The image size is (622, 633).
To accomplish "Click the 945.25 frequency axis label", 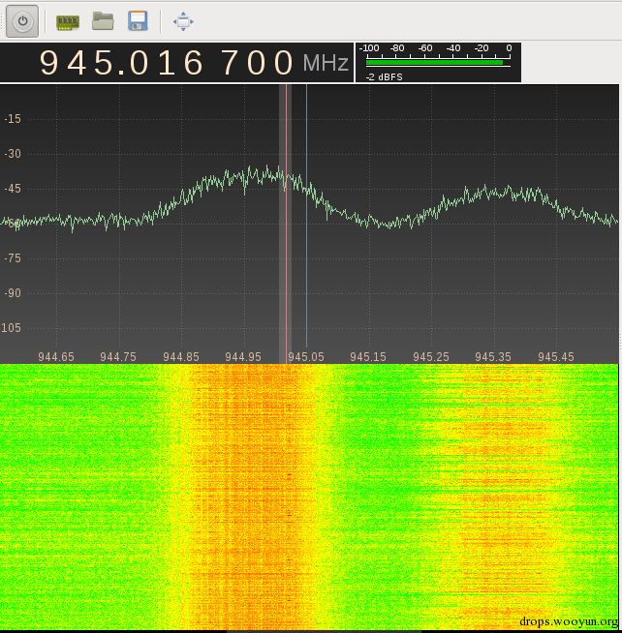I will (431, 357).
